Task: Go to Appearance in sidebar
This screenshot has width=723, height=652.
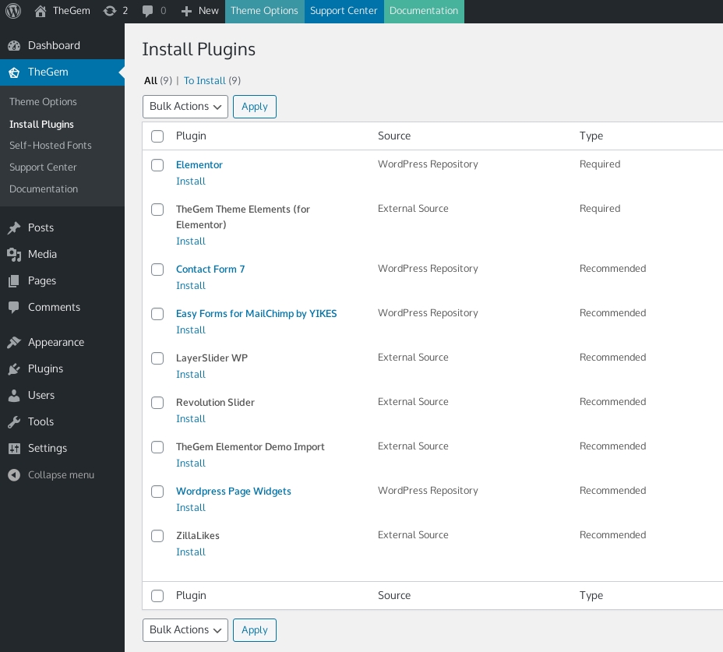Action: click(55, 342)
